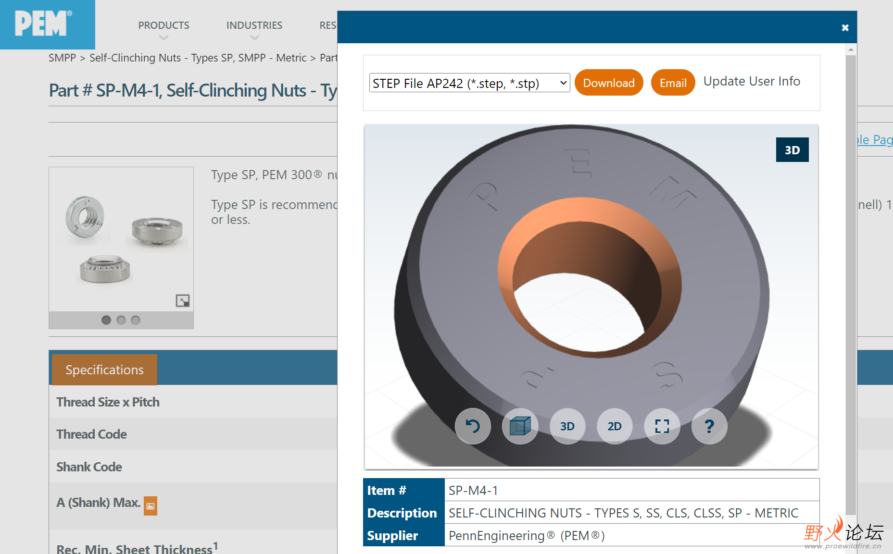Image resolution: width=893 pixels, height=554 pixels.
Task: Click the 3D nut model preview
Action: 591,296
